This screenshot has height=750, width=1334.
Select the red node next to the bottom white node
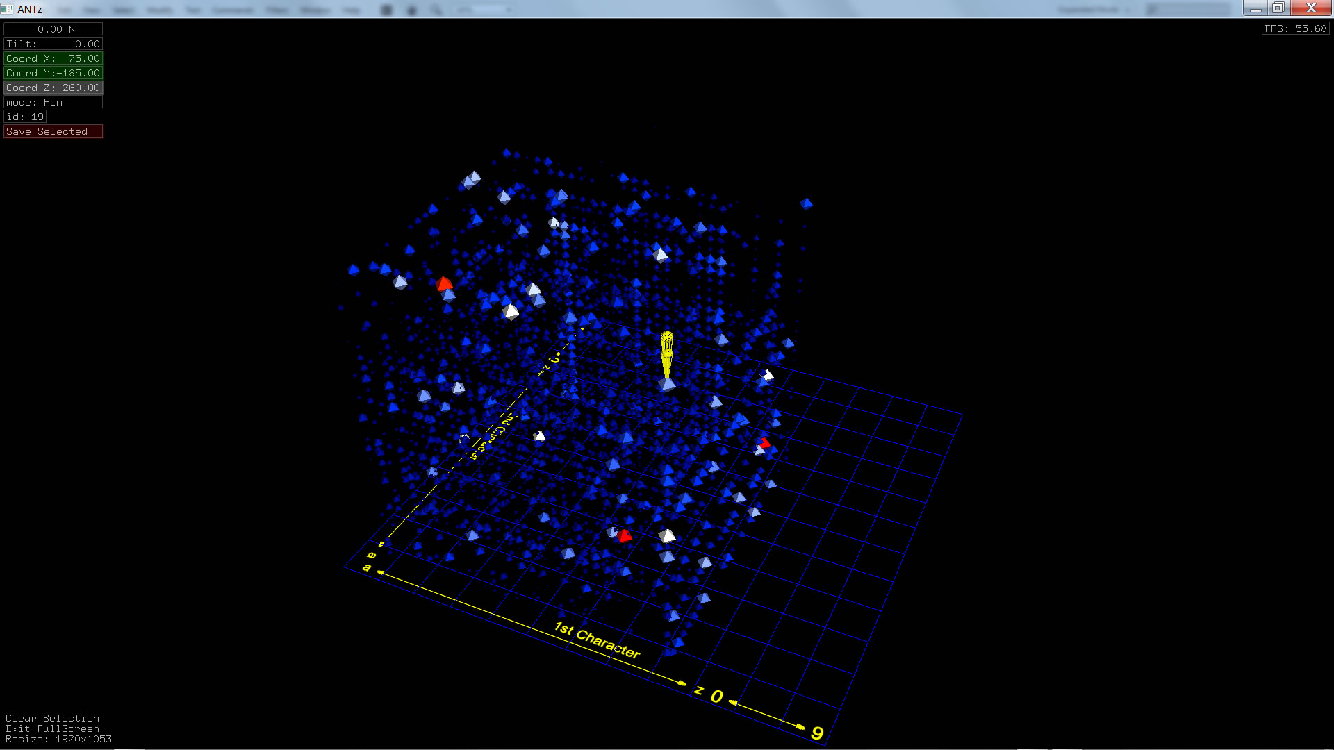coord(625,535)
